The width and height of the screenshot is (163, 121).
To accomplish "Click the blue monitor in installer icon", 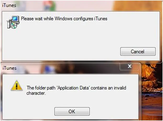I will [x=15, y=19].
